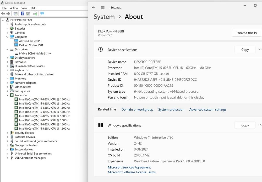
Task: Expand Sound, video and game controllers arrow
Action: point(7,141)
